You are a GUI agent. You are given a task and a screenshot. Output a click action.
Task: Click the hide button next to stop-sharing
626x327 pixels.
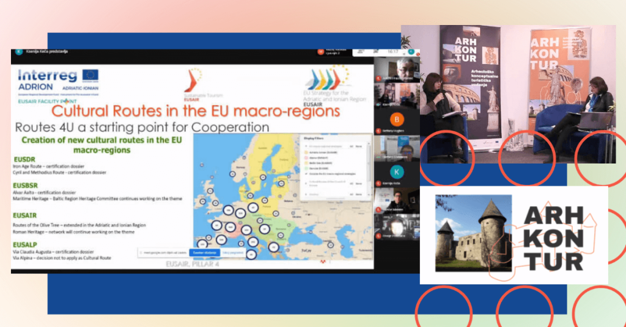pos(232,251)
